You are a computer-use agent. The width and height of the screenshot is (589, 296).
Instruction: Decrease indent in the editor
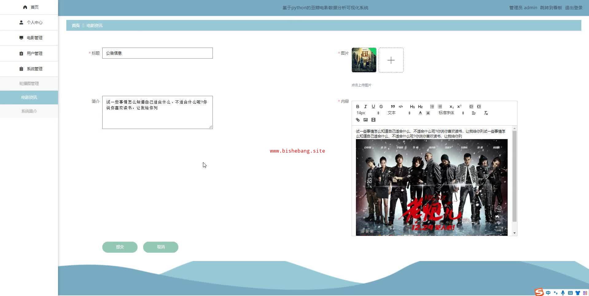point(471,107)
